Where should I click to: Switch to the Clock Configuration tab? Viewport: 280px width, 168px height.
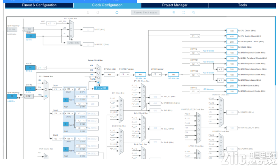tap(107, 5)
